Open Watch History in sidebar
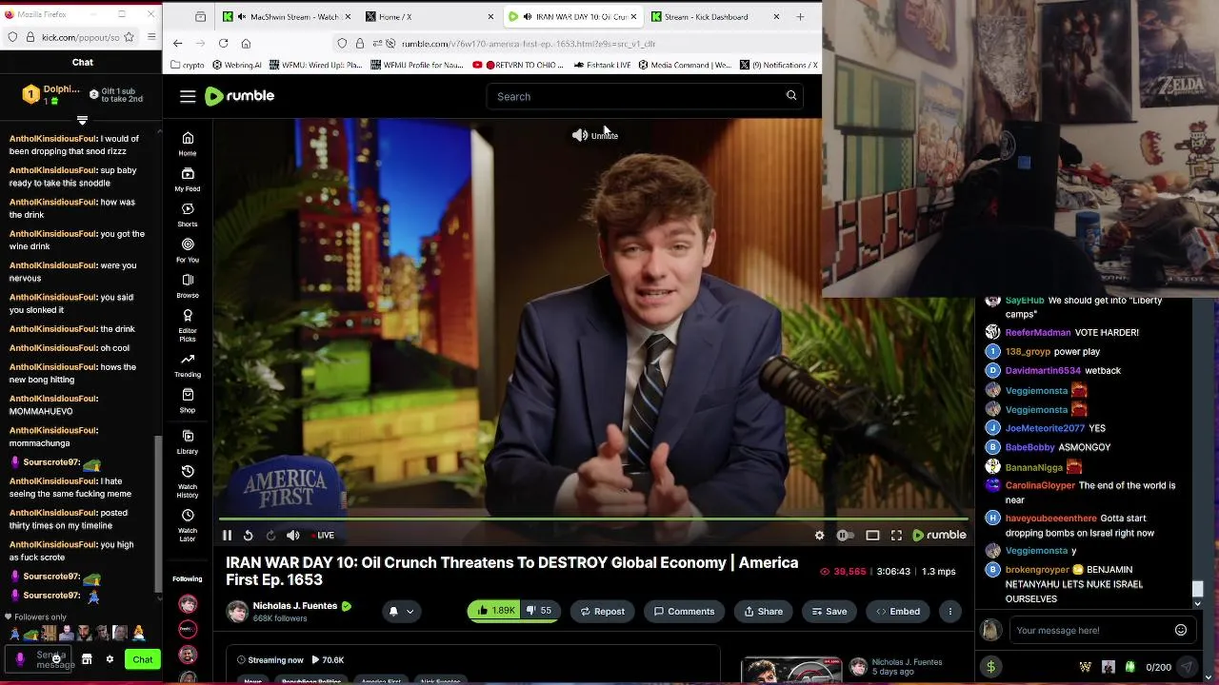The height and width of the screenshot is (685, 1219). [x=188, y=481]
